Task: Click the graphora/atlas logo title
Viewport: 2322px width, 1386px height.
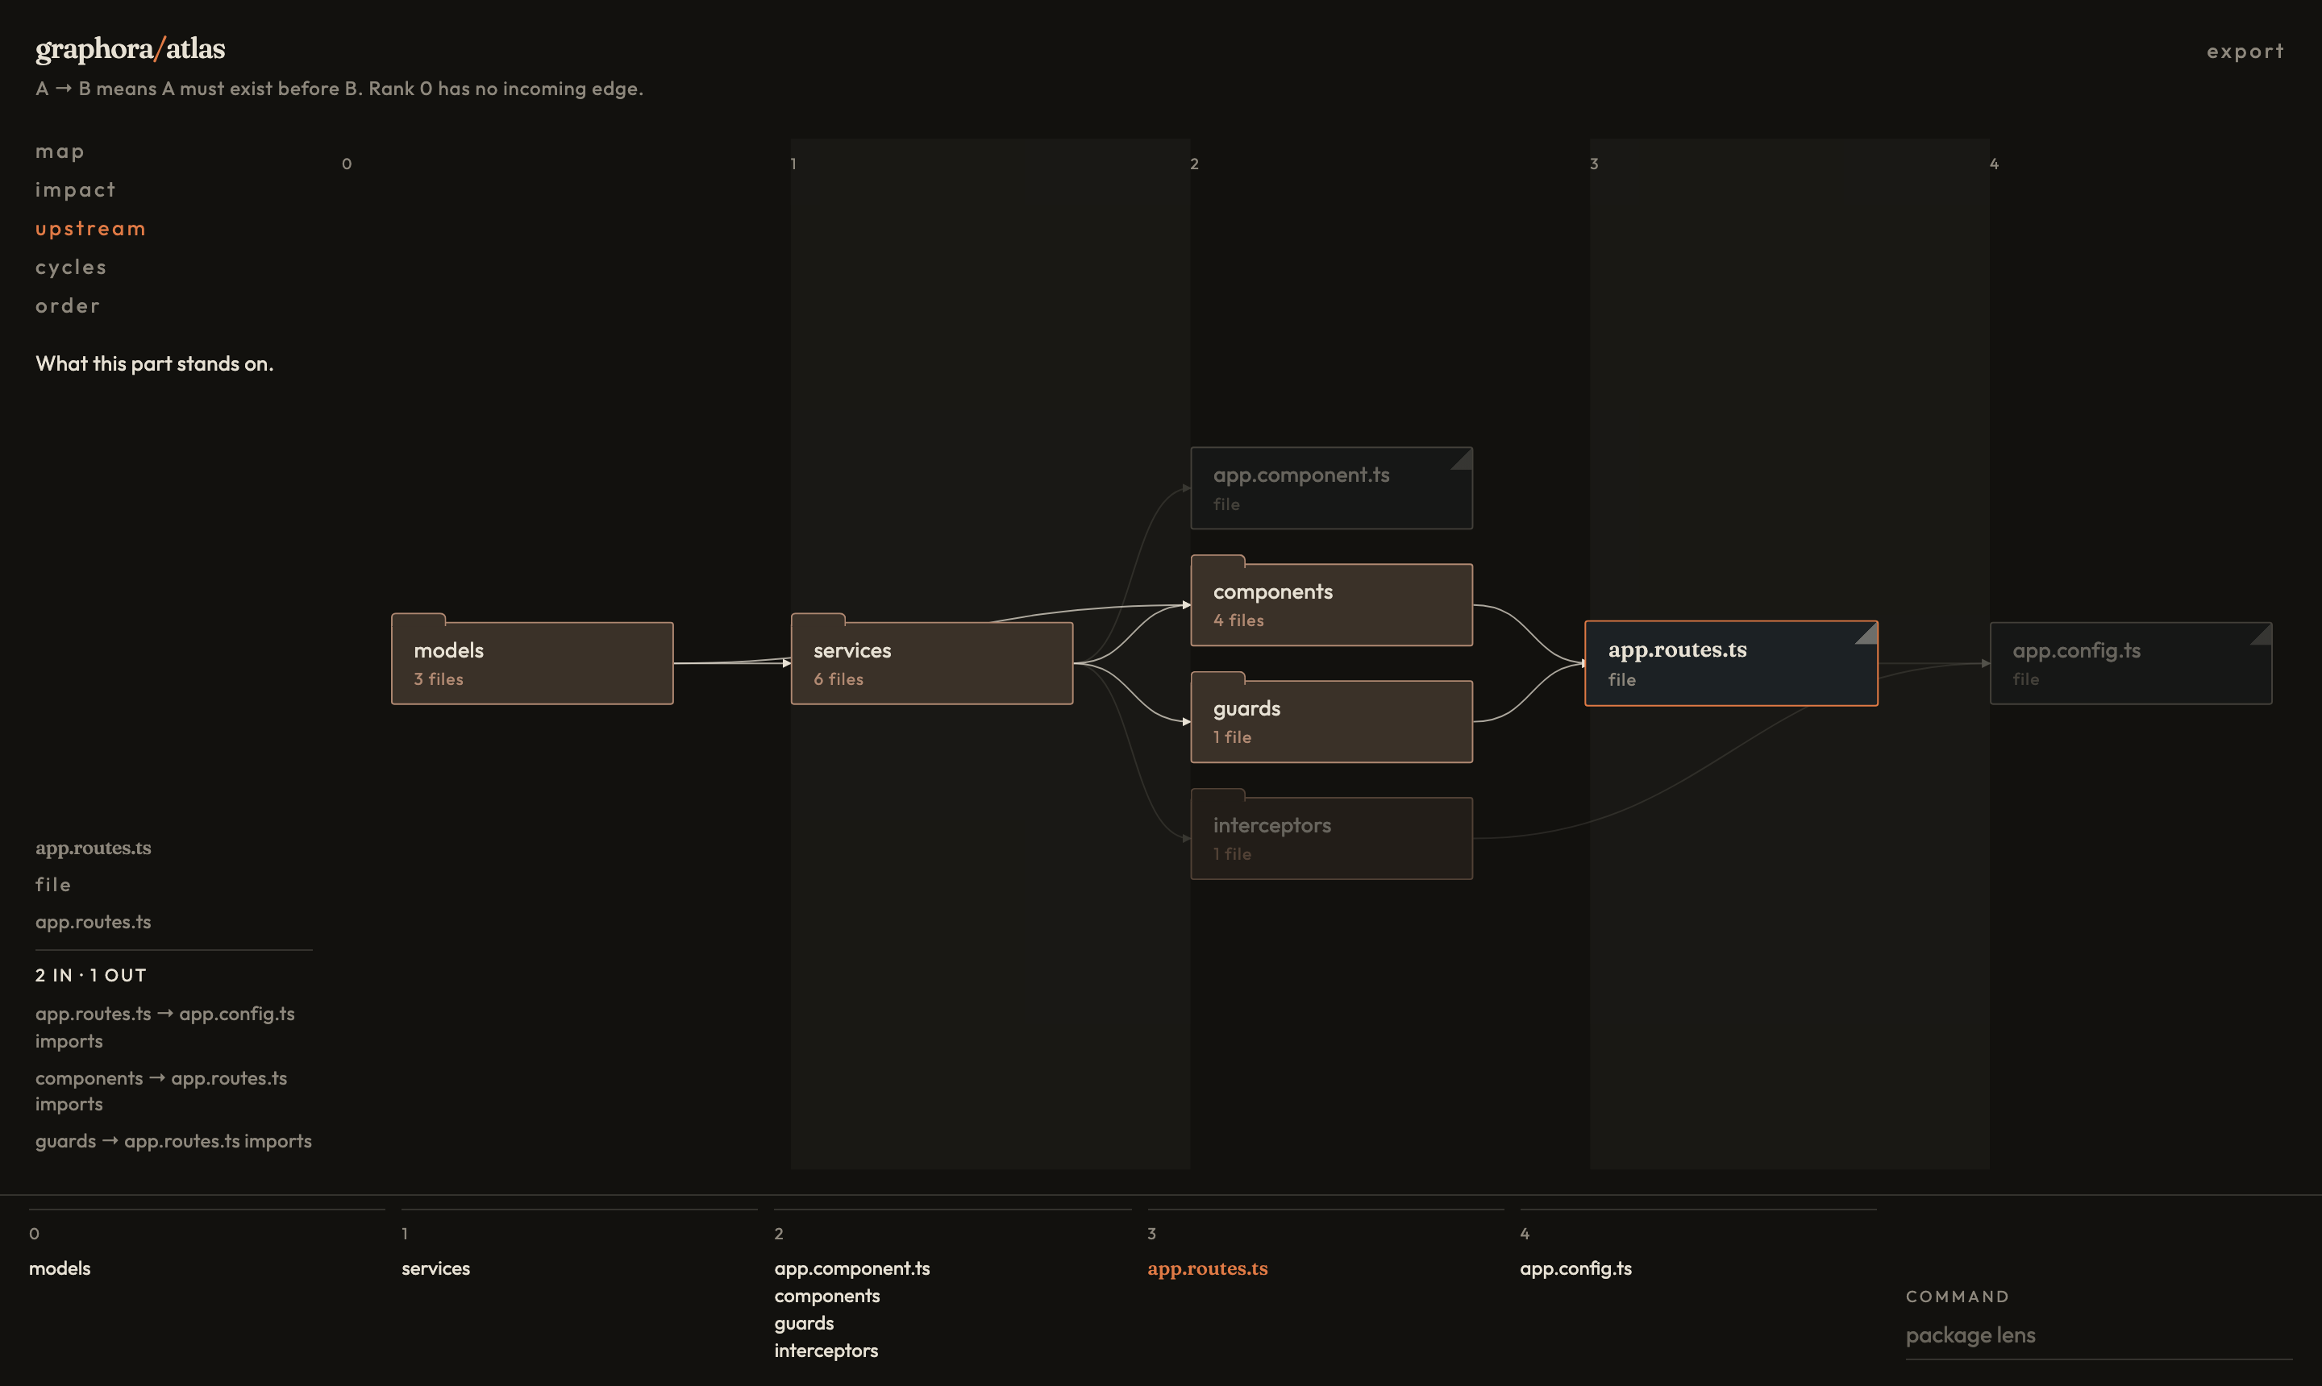Action: click(x=130, y=48)
